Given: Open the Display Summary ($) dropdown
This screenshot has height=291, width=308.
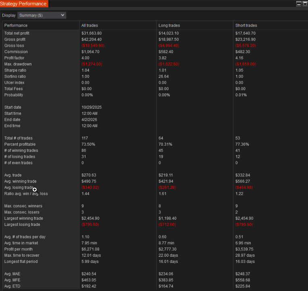Looking at the screenshot, I should coord(42,15).
